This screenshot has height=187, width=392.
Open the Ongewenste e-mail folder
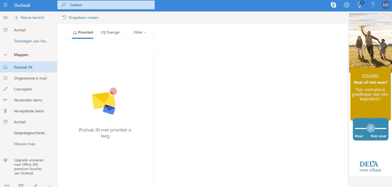(x=30, y=78)
